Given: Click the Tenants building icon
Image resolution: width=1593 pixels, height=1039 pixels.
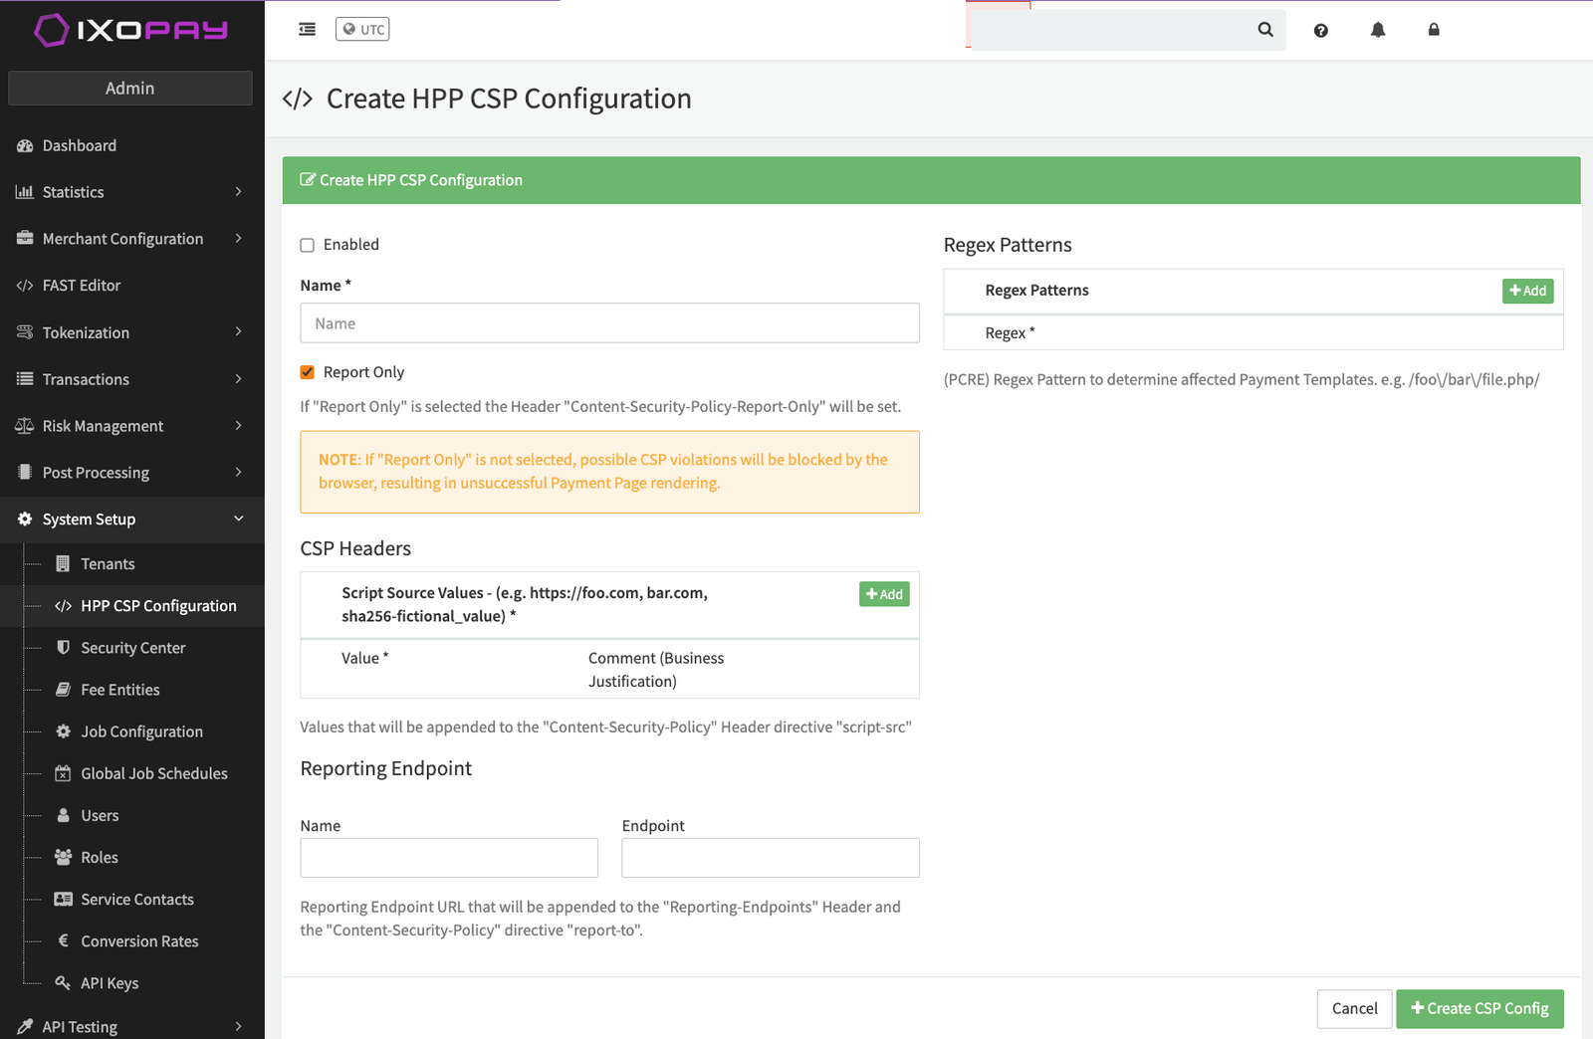Looking at the screenshot, I should click(x=63, y=563).
